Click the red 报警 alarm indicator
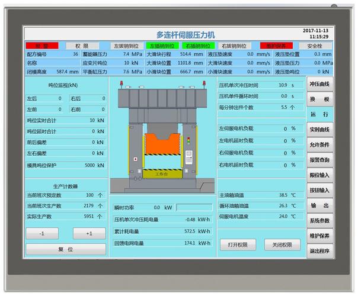358x296 pixels. (x=42, y=46)
